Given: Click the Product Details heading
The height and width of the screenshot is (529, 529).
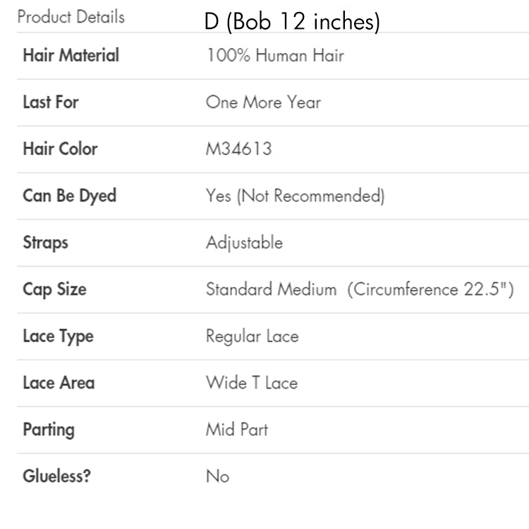Looking at the screenshot, I should pyautogui.click(x=71, y=17).
